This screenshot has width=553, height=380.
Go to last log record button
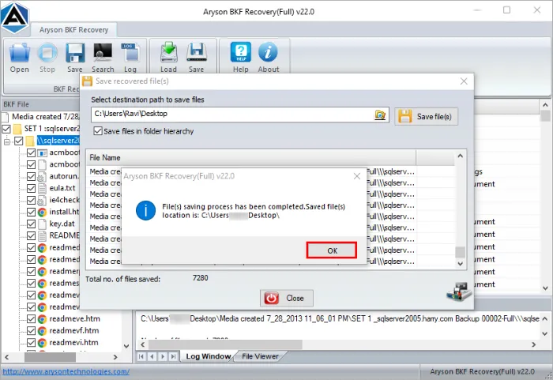[x=173, y=356]
